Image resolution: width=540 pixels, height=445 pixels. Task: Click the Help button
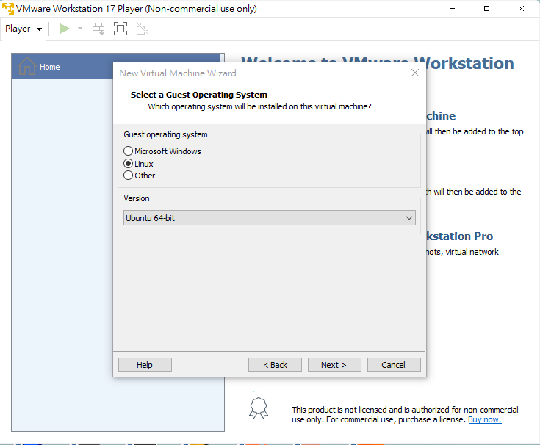145,364
